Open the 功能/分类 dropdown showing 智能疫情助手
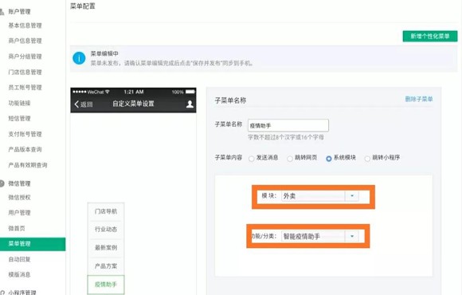 (x=320, y=236)
